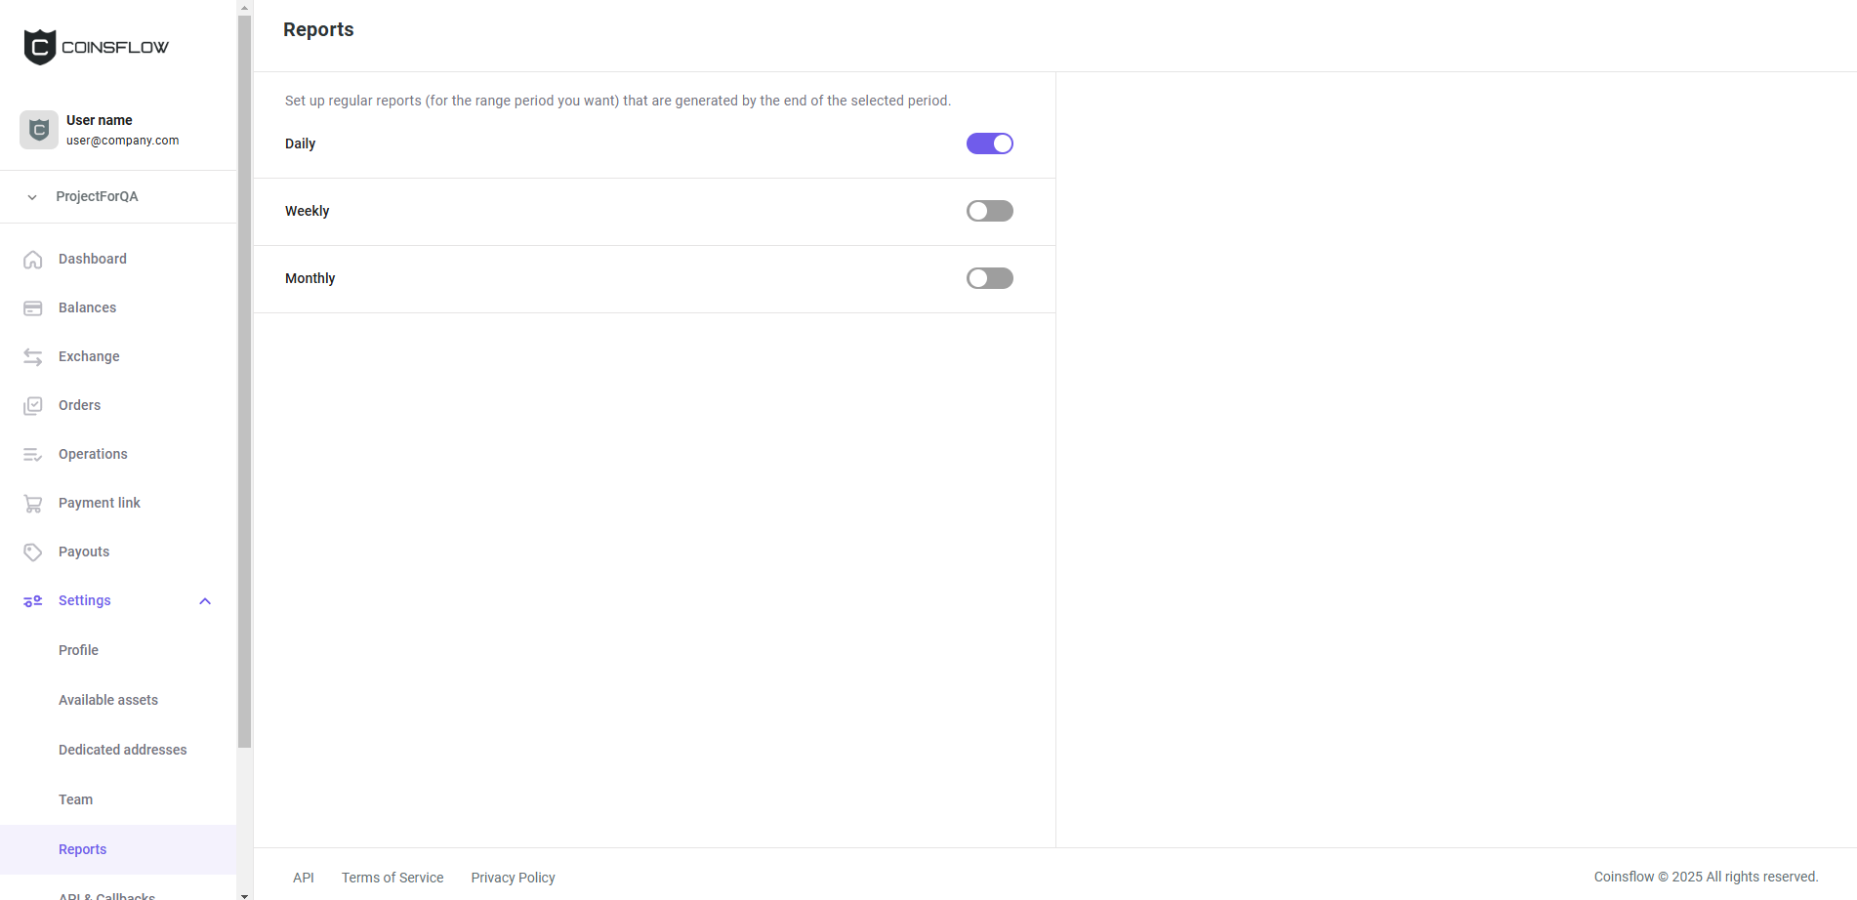Turn on Monthly reports
This screenshot has width=1857, height=900.
pos(989,278)
